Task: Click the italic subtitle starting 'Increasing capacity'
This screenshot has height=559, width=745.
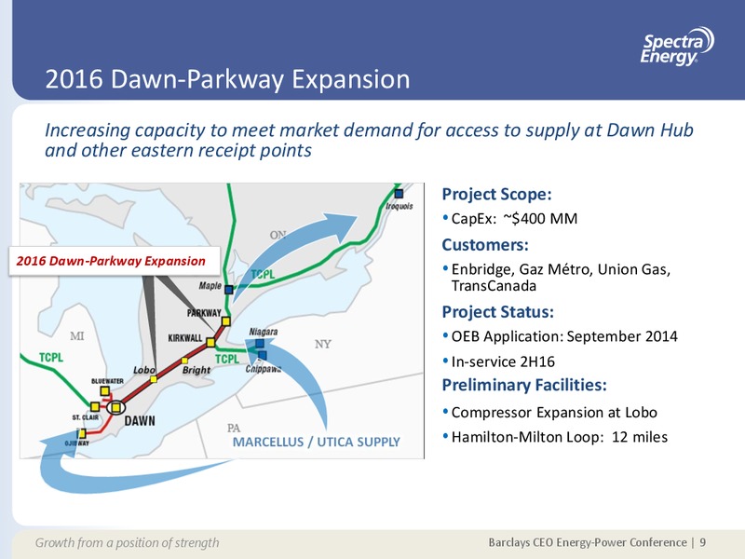Action: coord(369,140)
